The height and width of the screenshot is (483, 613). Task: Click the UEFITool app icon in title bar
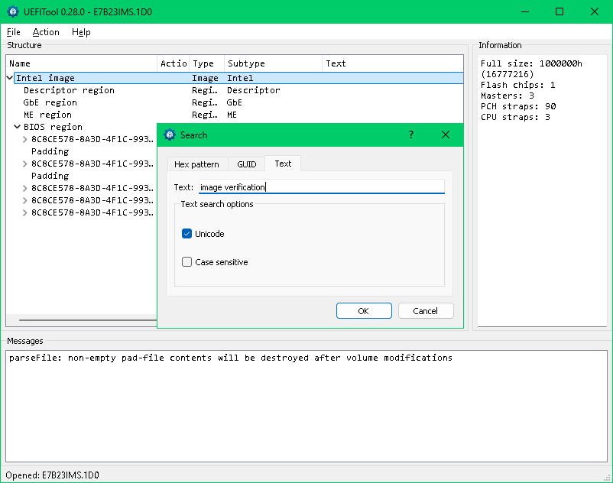13,11
